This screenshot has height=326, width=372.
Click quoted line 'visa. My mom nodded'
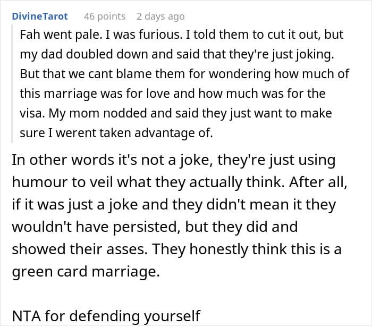click(176, 113)
